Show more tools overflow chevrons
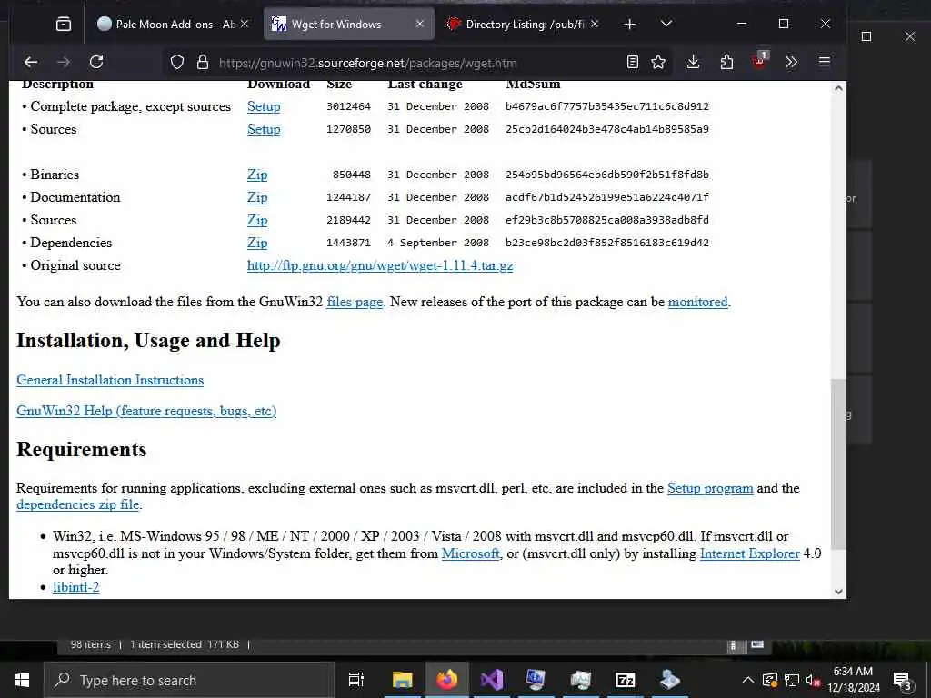The image size is (931, 698). click(791, 62)
